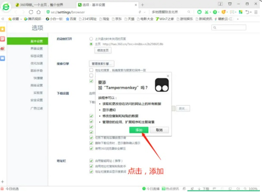Image resolution: width=262 pixels, height=192 pixels.
Task: Open the hamburger main menu
Action: (x=256, y=12)
